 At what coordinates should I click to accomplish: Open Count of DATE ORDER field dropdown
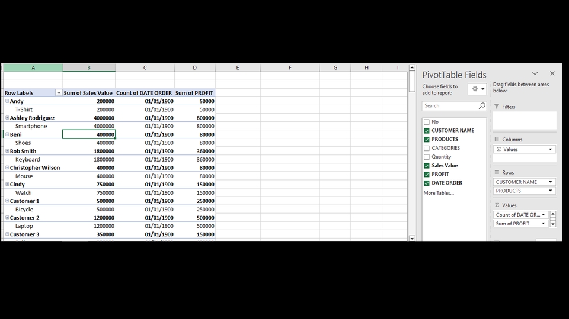click(x=544, y=215)
